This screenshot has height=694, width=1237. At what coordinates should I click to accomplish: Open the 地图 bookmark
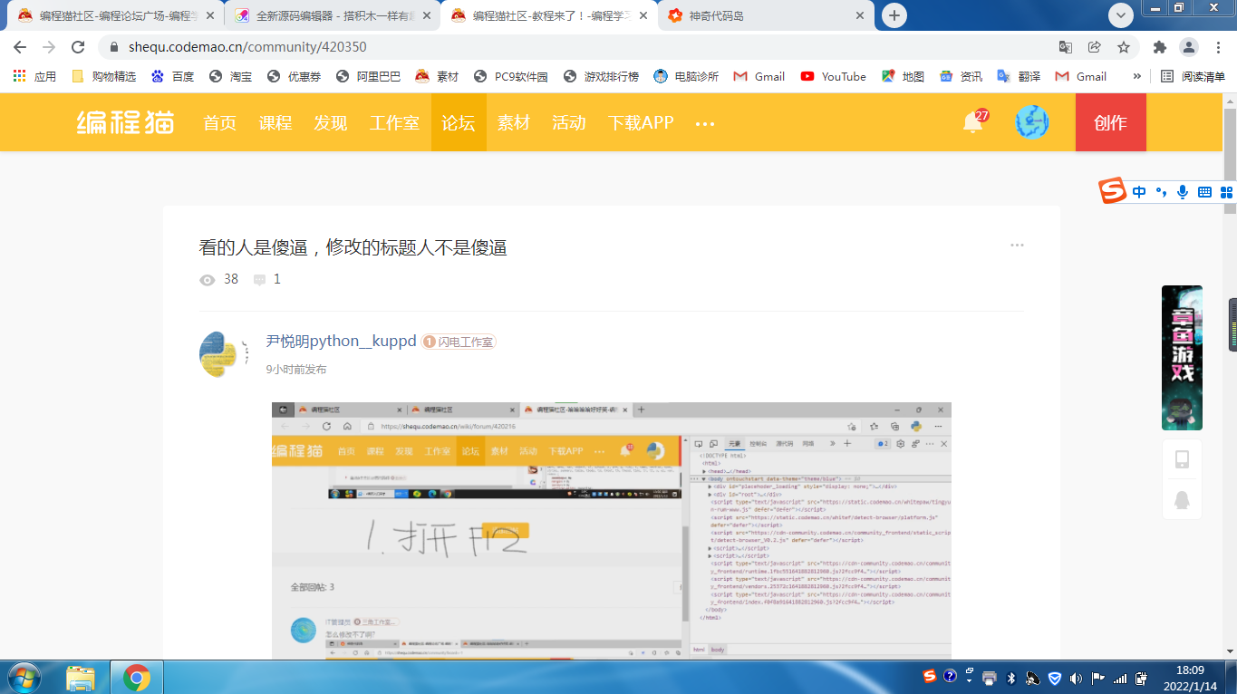pyautogui.click(x=903, y=77)
